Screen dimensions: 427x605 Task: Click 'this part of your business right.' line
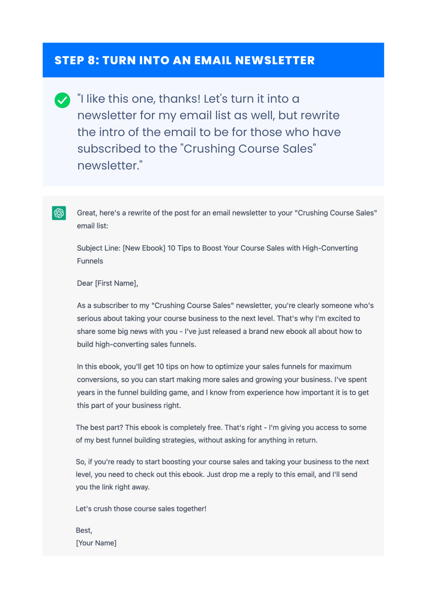(129, 405)
